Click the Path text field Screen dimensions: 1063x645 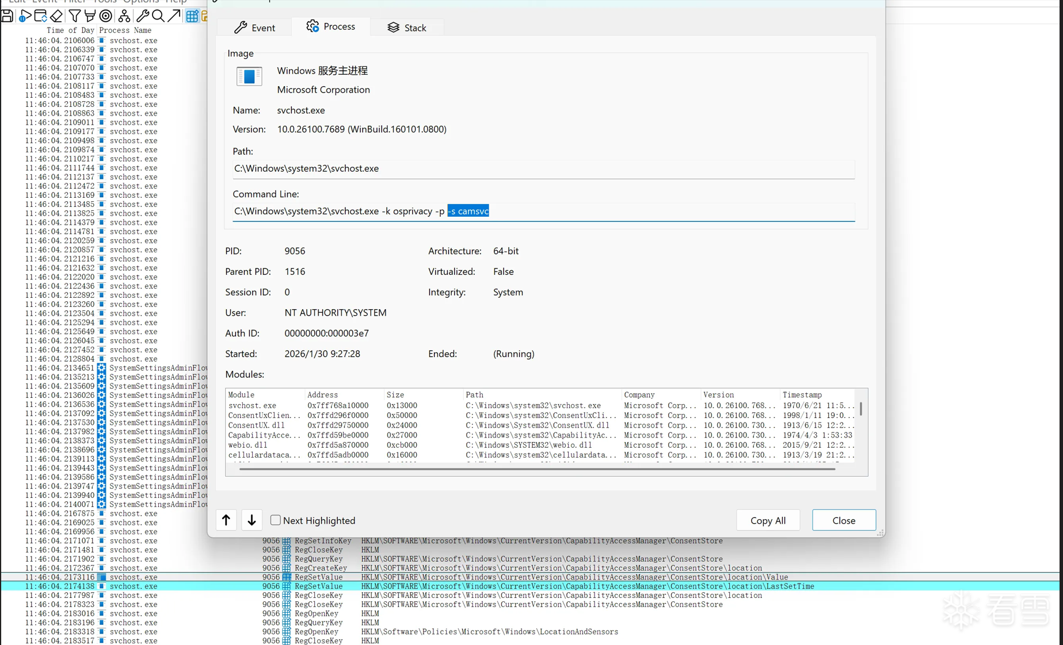coord(543,168)
